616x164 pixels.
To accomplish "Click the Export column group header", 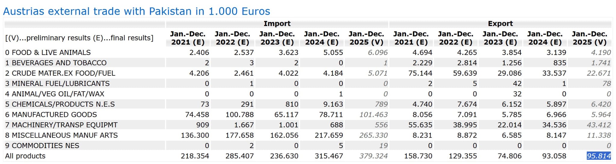I will pos(500,23).
